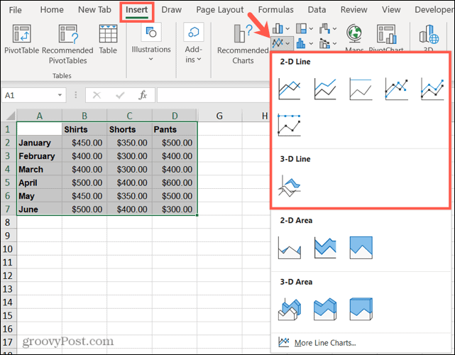The height and width of the screenshot is (355, 455).
Task: Click the Insert Combo Chart icon
Action: (x=324, y=43)
